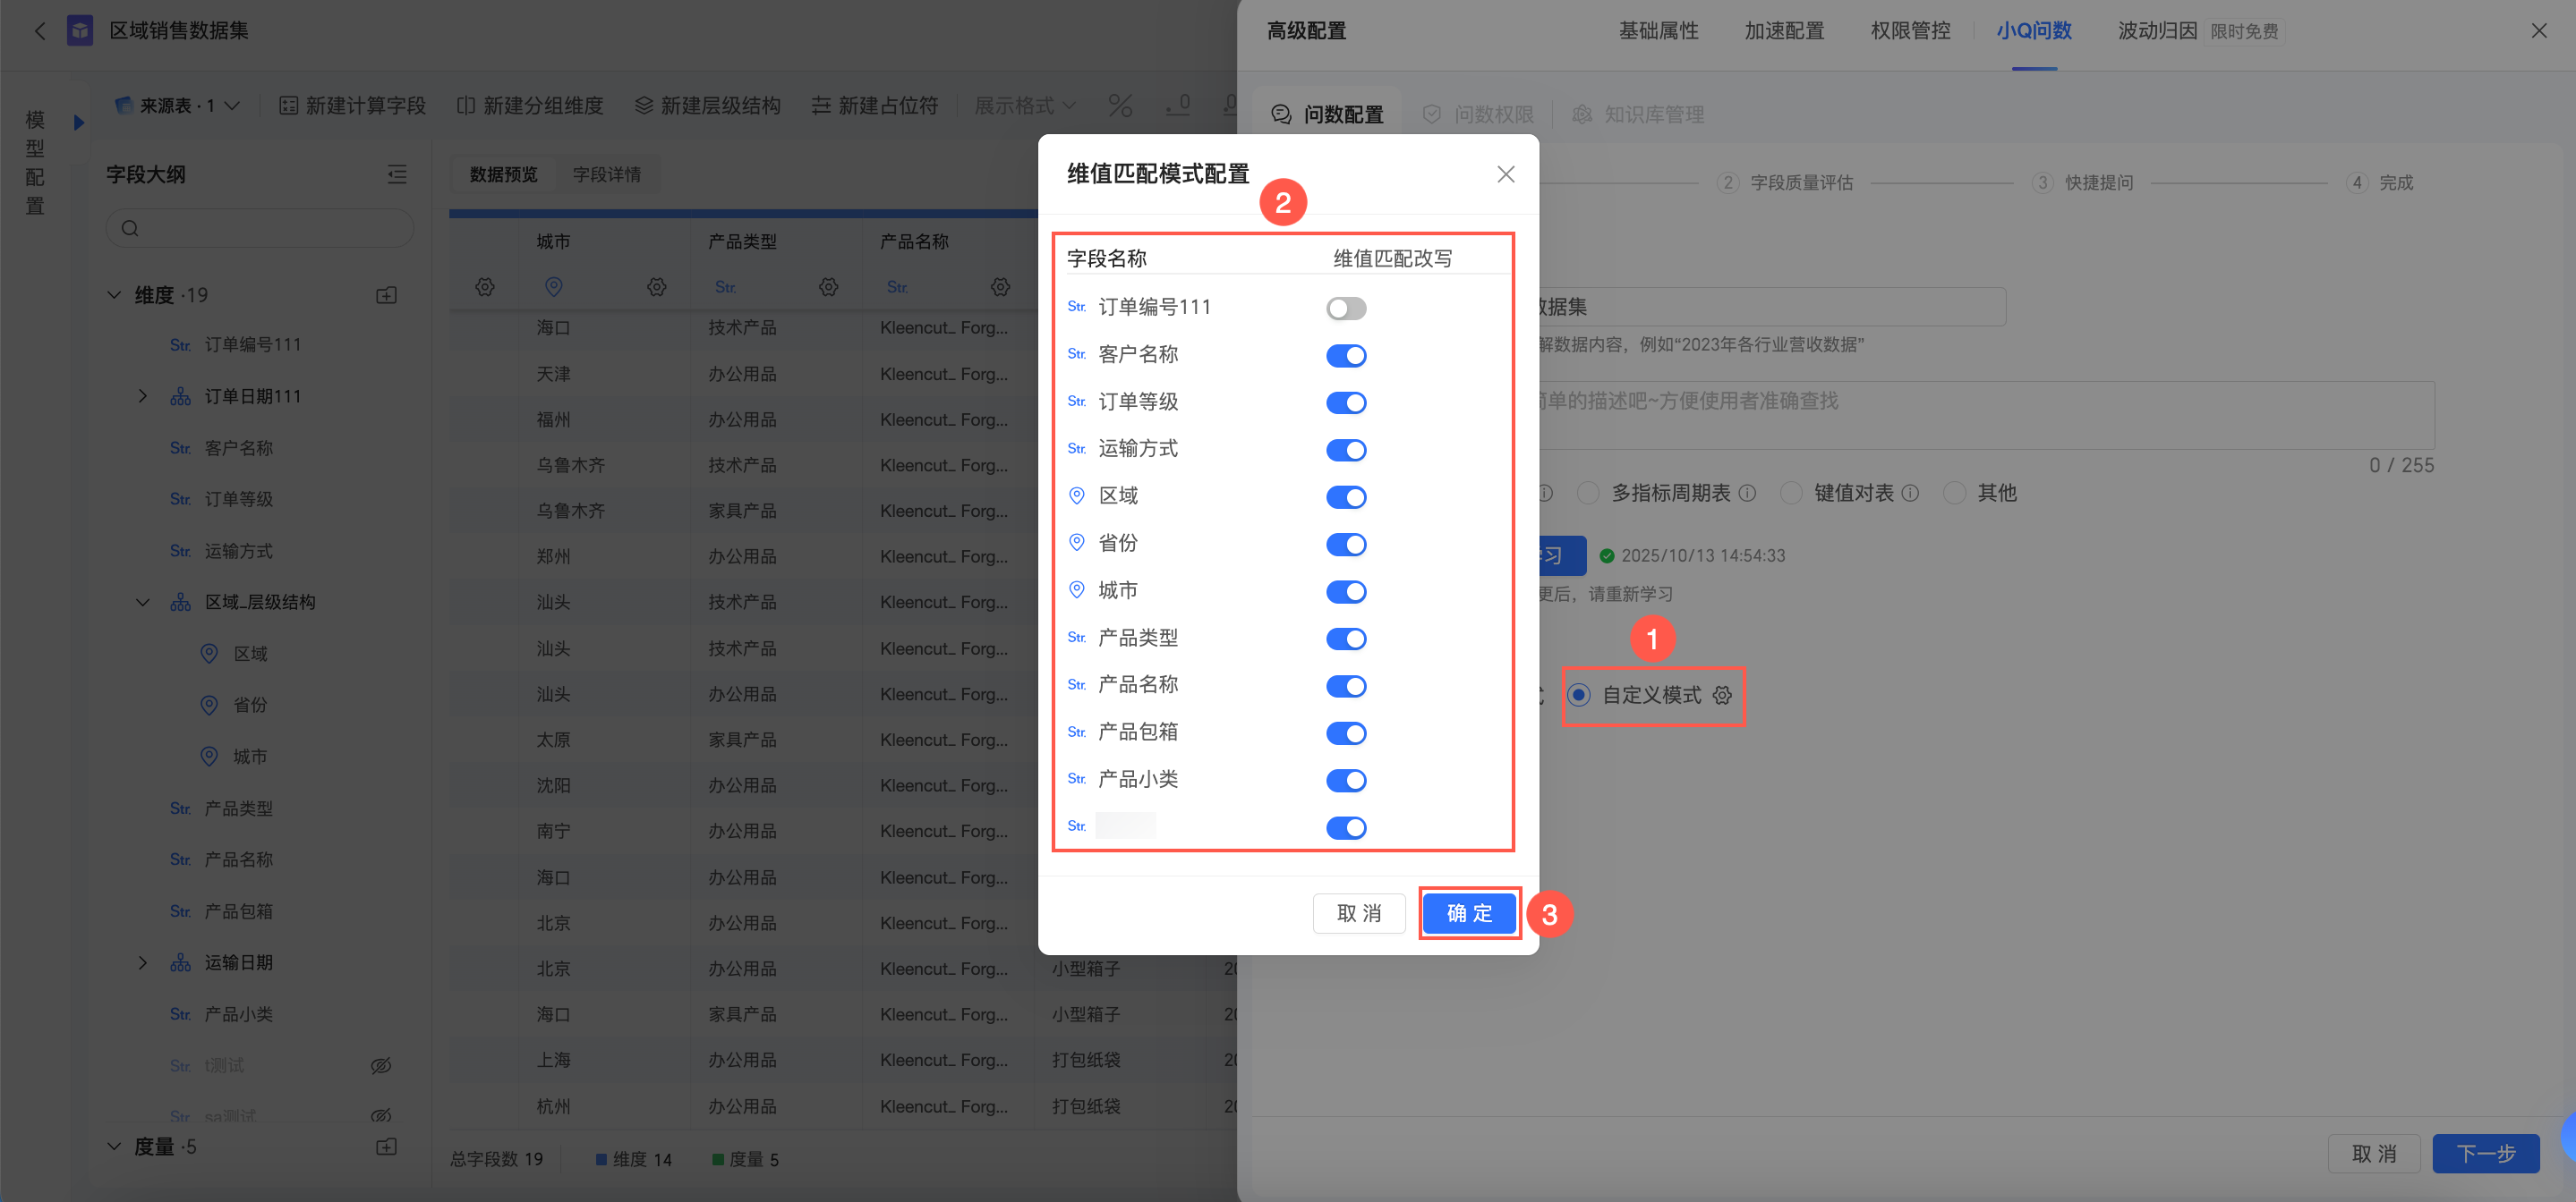Click the field outline search box
2576x1202 pixels.
click(260, 229)
